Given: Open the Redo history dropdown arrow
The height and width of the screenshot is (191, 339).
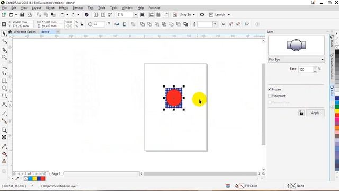Looking at the screenshot, I should point(78,15).
